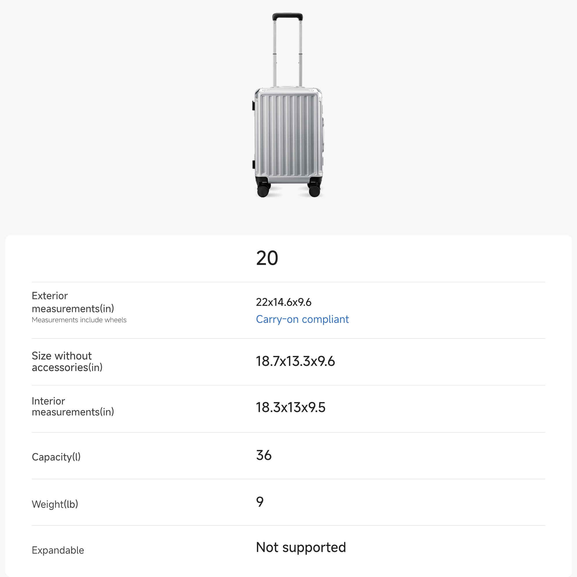Select the size 20 heading
The height and width of the screenshot is (577, 577).
[x=267, y=258]
